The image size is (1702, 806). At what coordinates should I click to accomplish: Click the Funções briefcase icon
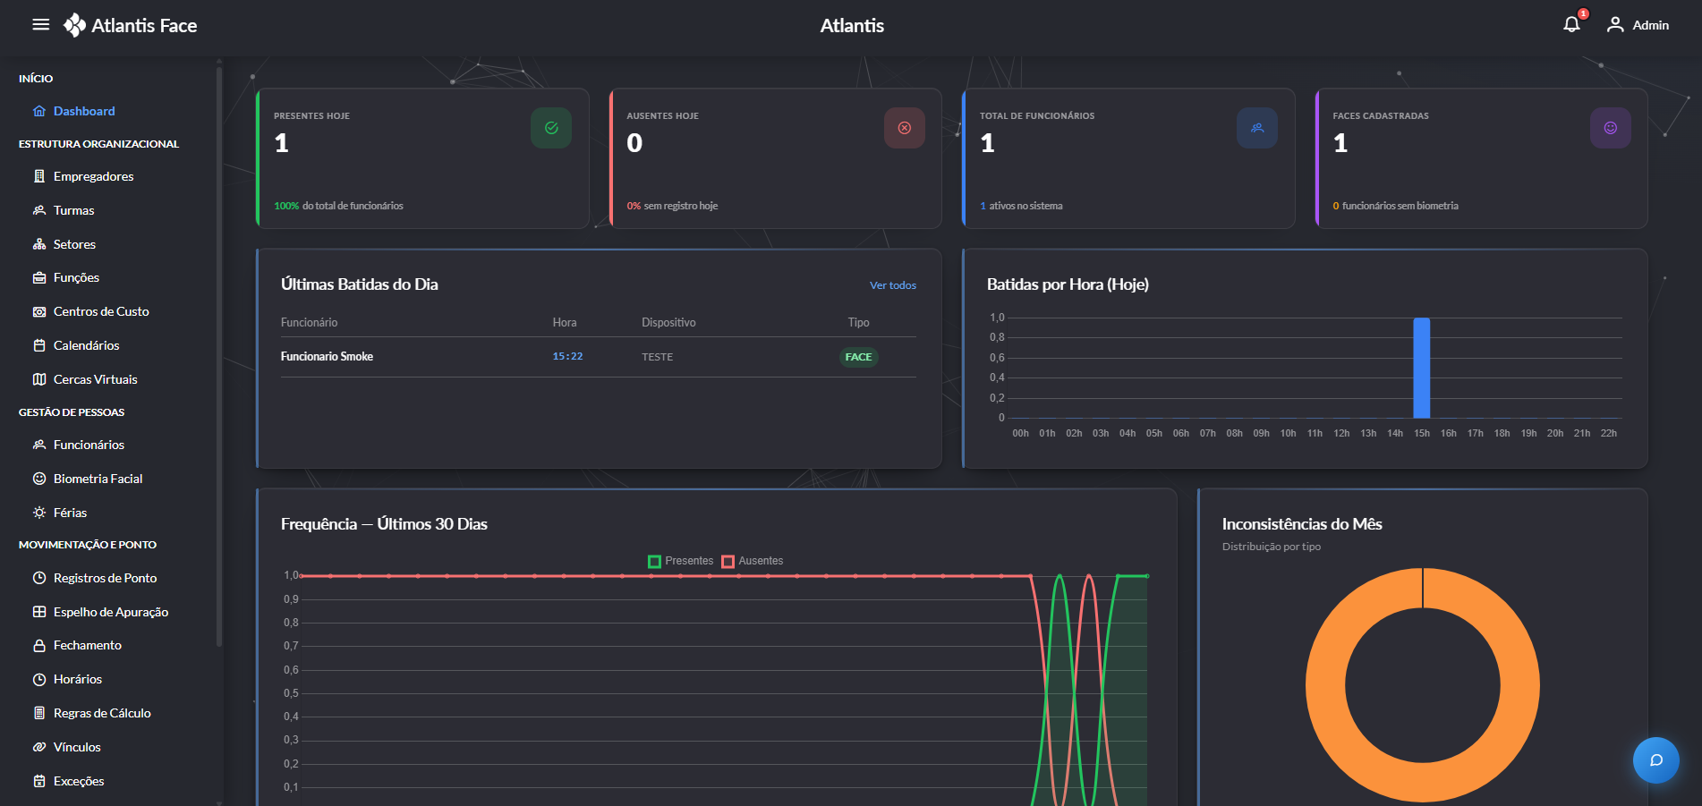coord(39,277)
